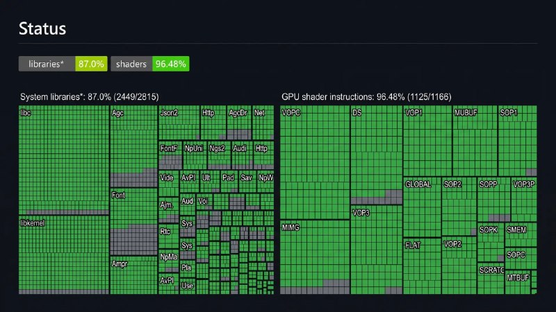Click the MUBUF shader block
Viewport: 556px width, 312px height.
[475, 141]
